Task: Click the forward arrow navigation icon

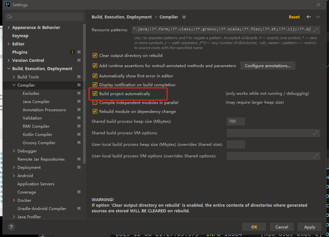Action: click(x=317, y=17)
